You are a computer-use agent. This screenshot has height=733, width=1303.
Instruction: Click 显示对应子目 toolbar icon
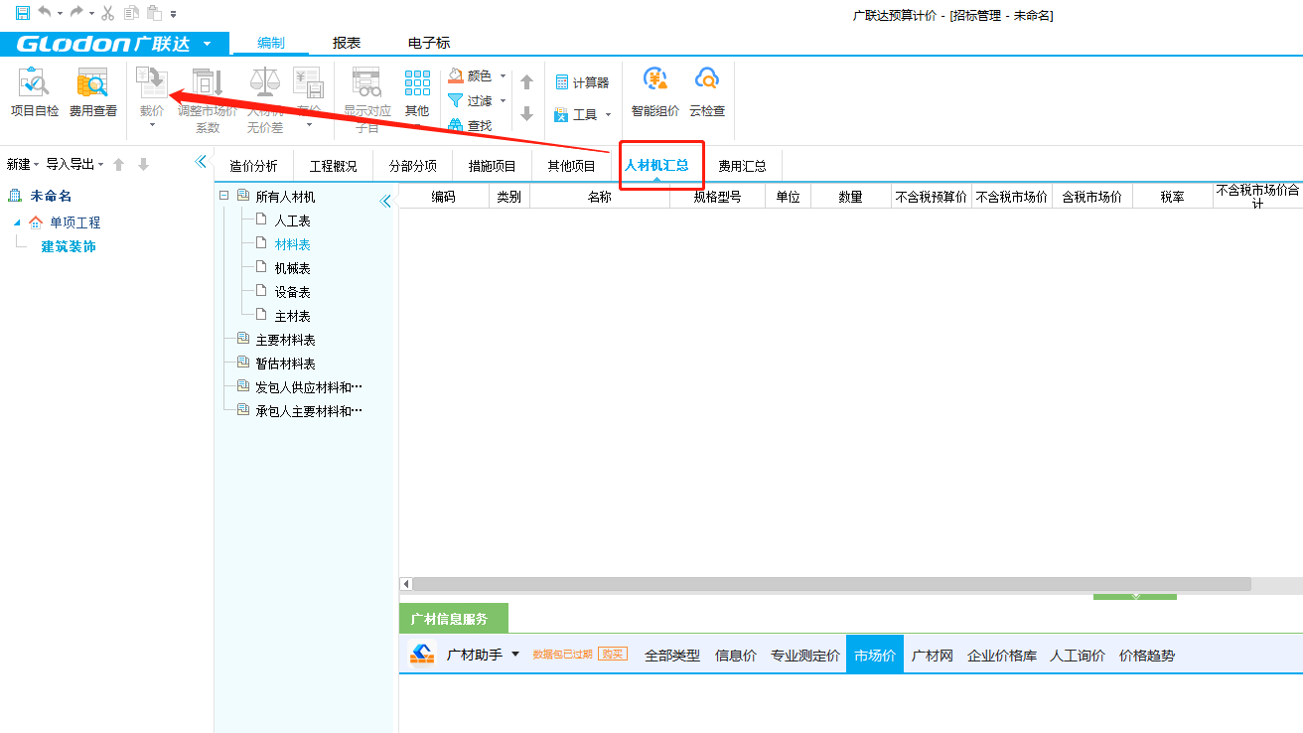(367, 83)
